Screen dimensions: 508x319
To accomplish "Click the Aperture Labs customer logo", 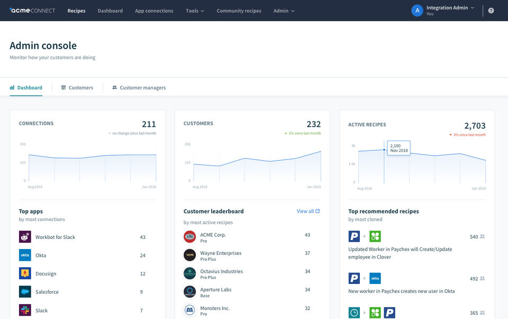I will (189, 292).
